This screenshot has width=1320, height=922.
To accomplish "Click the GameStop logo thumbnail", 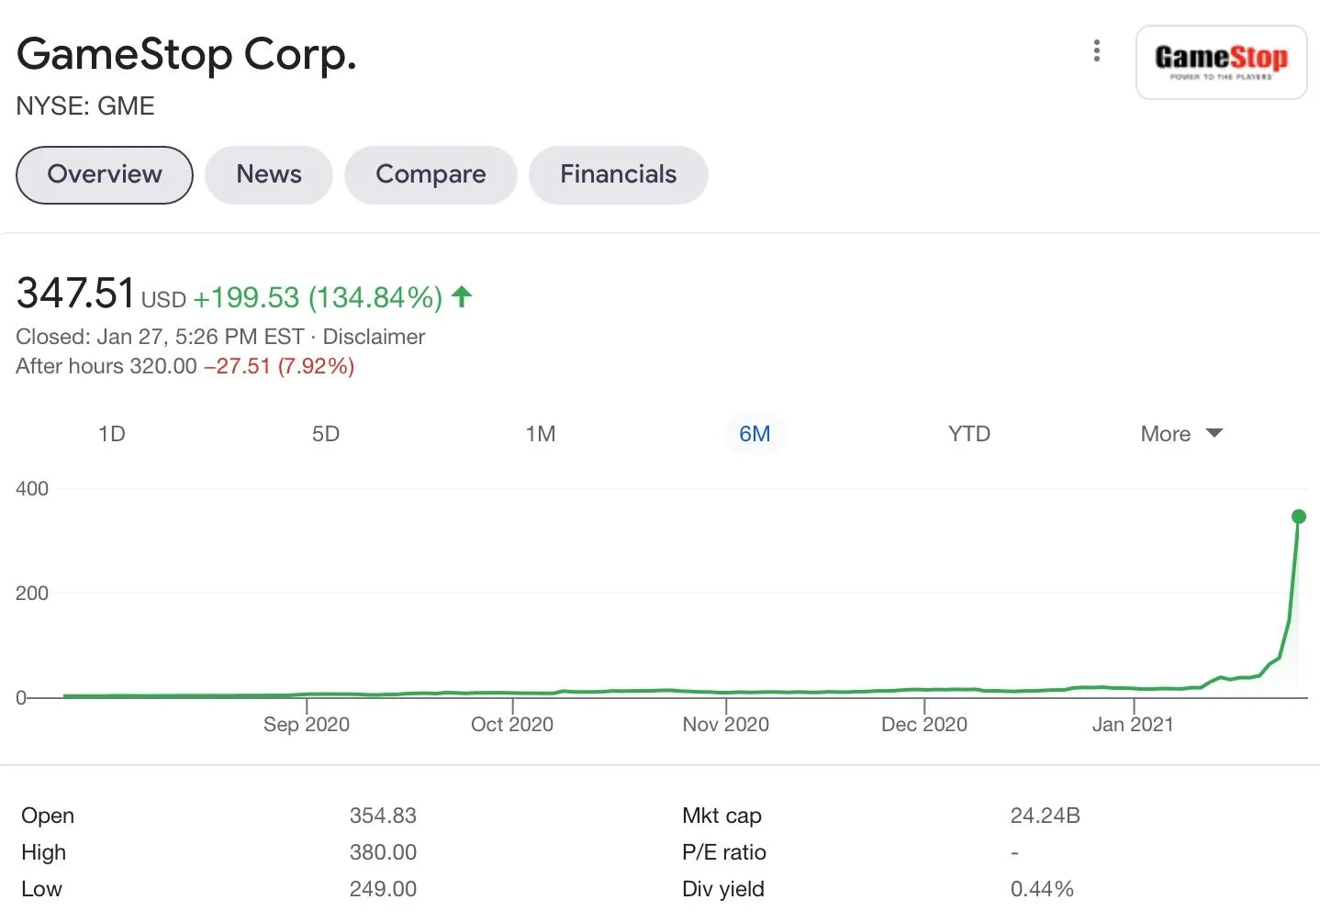I will (1221, 62).
